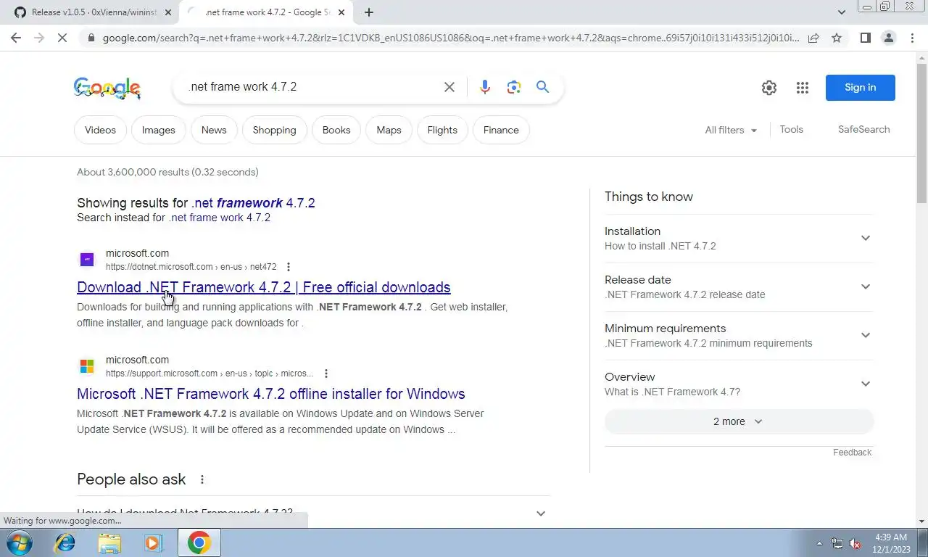Search by image with Google Lens icon
Image resolution: width=928 pixels, height=557 pixels.
pos(514,87)
